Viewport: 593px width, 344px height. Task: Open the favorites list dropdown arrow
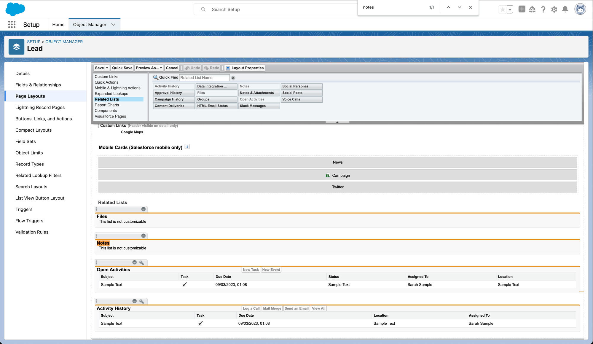point(510,9)
